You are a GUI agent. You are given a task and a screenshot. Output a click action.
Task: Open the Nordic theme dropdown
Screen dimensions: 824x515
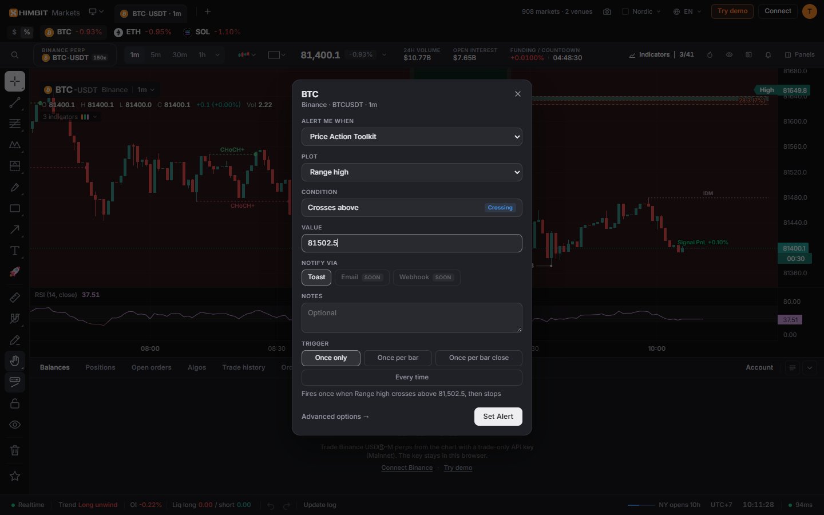coord(641,11)
